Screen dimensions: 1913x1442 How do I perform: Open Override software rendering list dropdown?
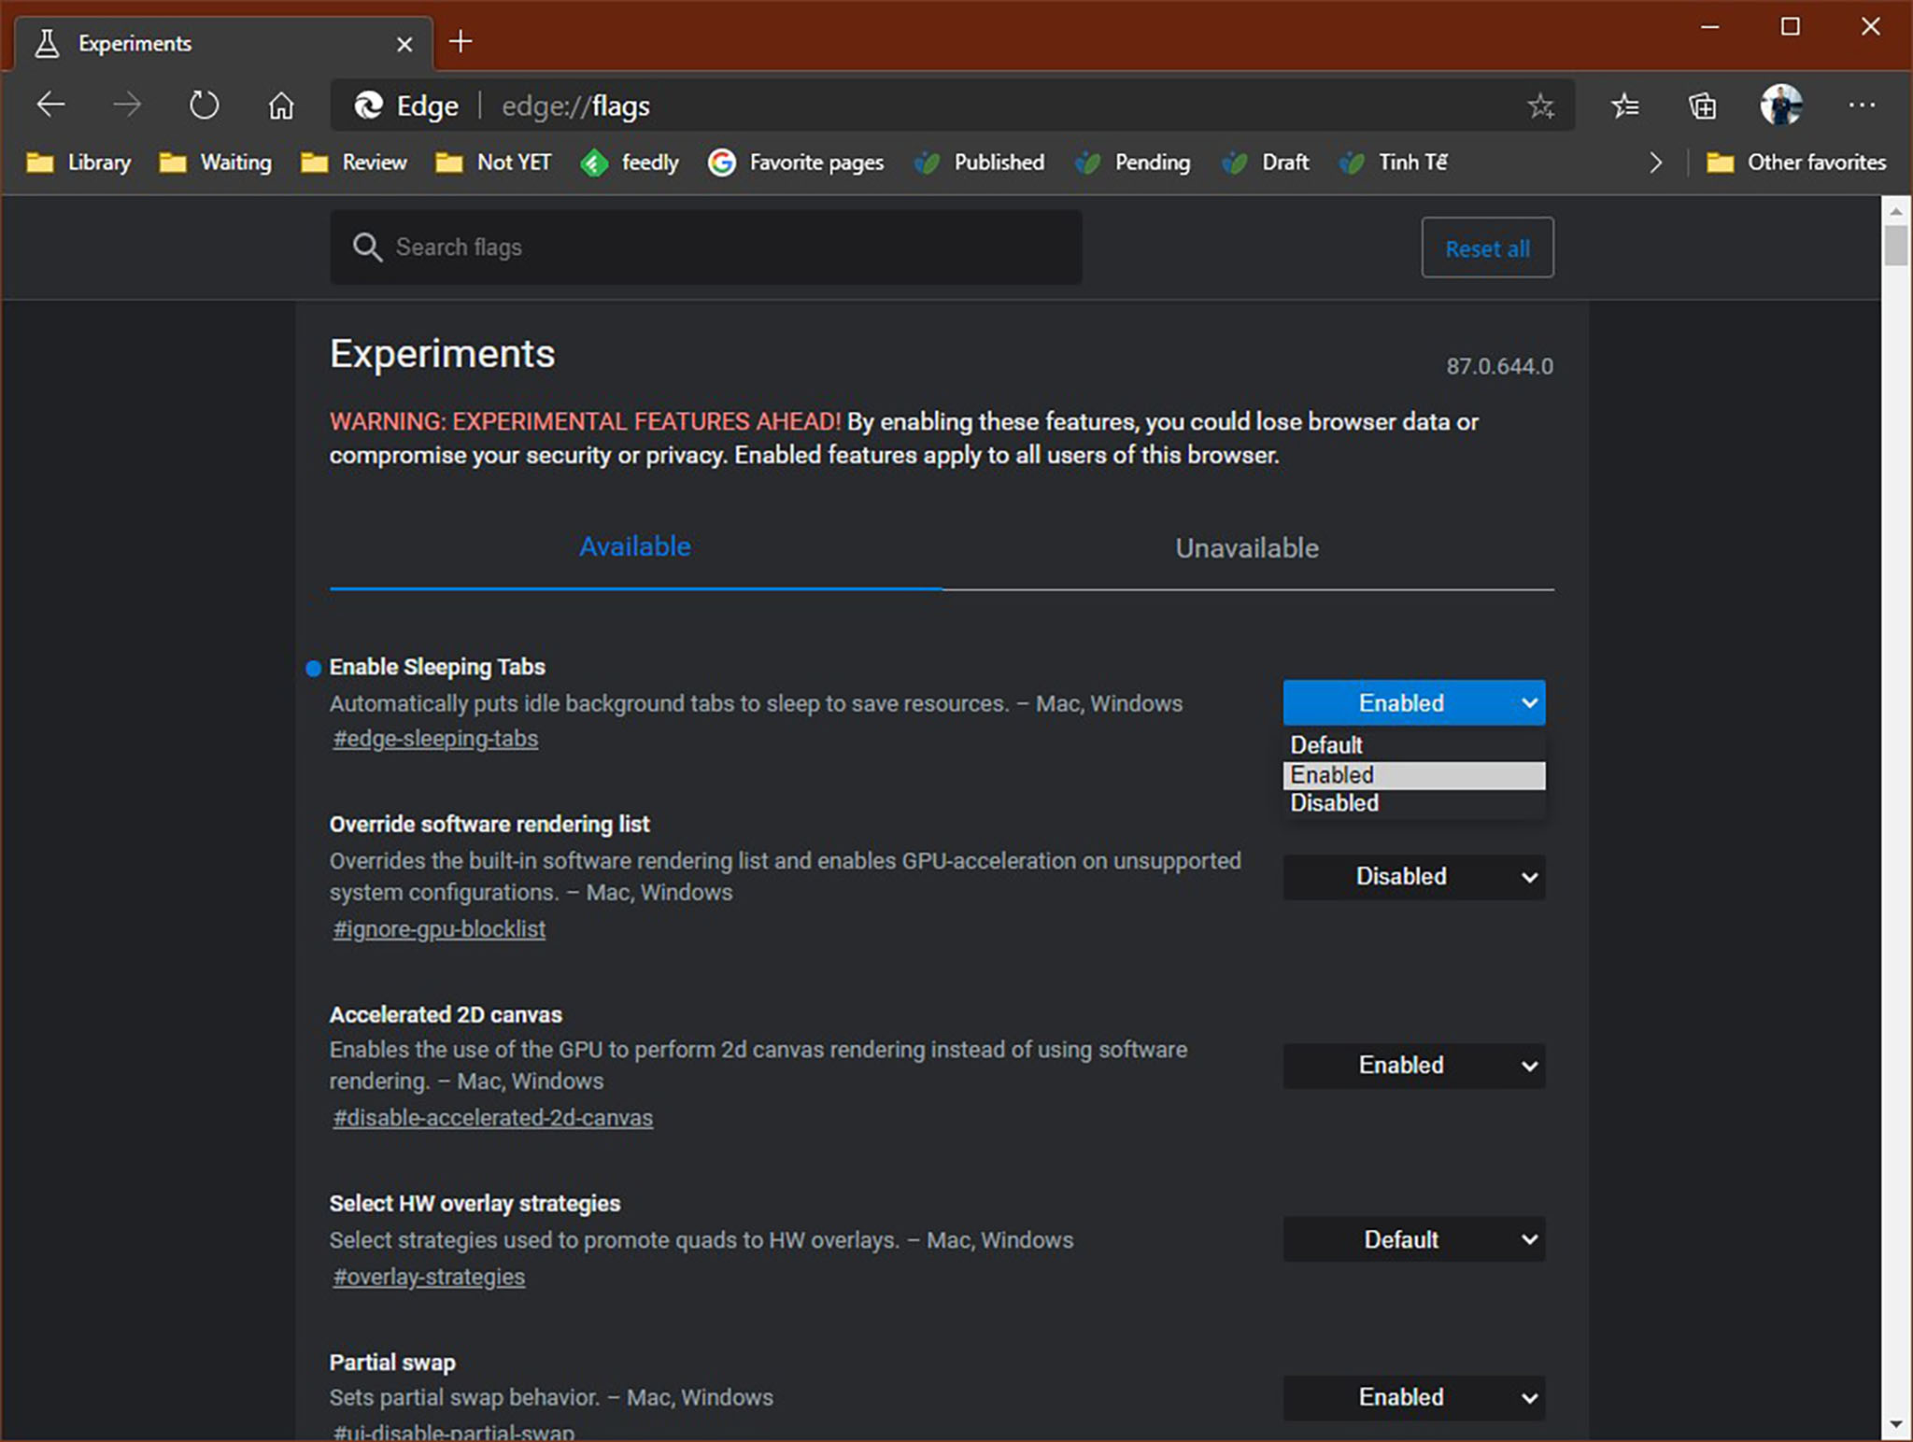[x=1414, y=877]
